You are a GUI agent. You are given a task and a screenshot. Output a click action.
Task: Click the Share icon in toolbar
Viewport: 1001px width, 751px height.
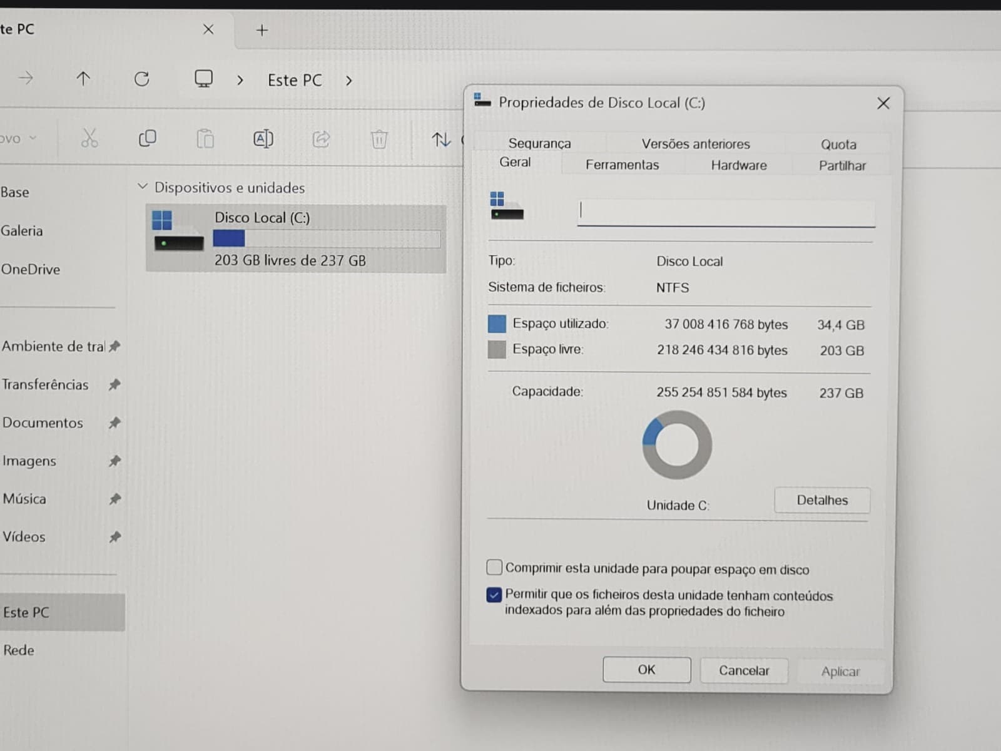[x=321, y=138]
